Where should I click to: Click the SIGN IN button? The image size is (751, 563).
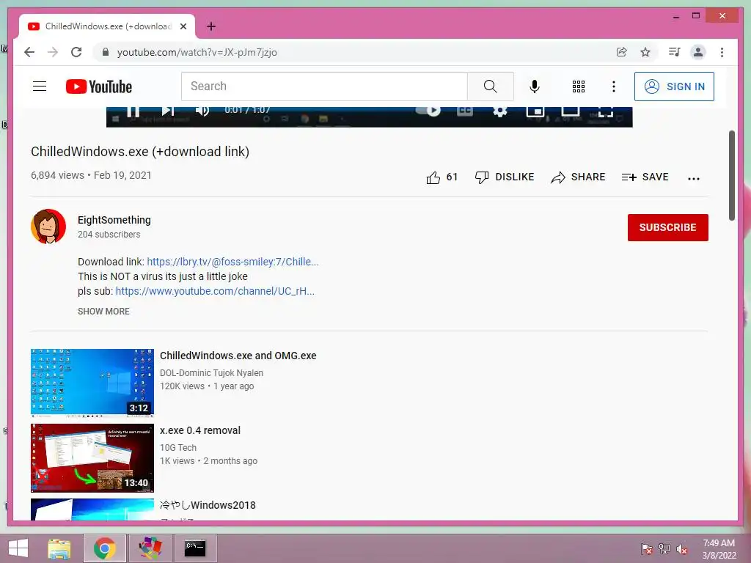click(674, 87)
